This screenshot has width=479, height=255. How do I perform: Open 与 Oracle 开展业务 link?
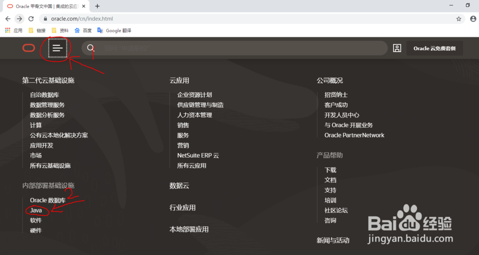pos(349,125)
